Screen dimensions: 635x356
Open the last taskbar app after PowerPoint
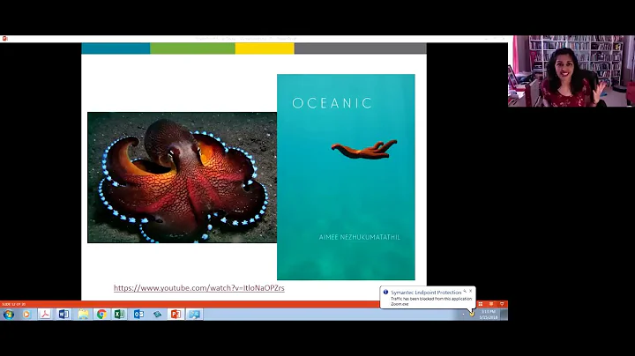(194, 315)
